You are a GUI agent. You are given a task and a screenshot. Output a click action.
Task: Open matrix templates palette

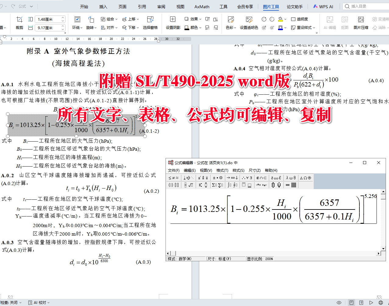click(291, 185)
